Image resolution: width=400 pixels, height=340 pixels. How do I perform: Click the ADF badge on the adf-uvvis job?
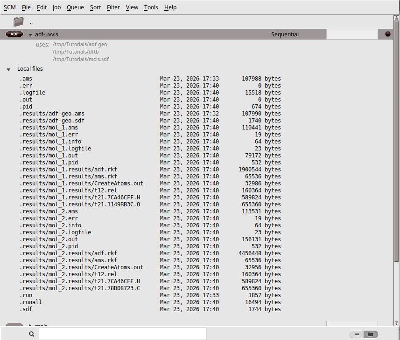point(14,34)
